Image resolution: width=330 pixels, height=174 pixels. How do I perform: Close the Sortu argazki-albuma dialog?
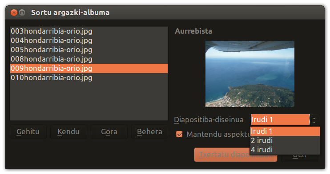pyautogui.click(x=14, y=13)
